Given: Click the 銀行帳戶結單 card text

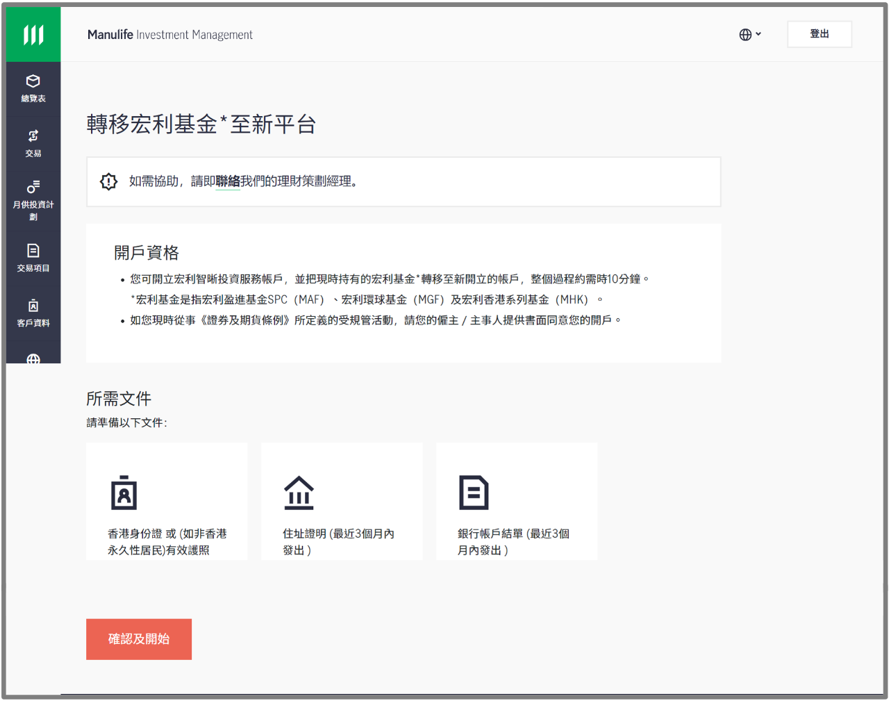Looking at the screenshot, I should (514, 542).
